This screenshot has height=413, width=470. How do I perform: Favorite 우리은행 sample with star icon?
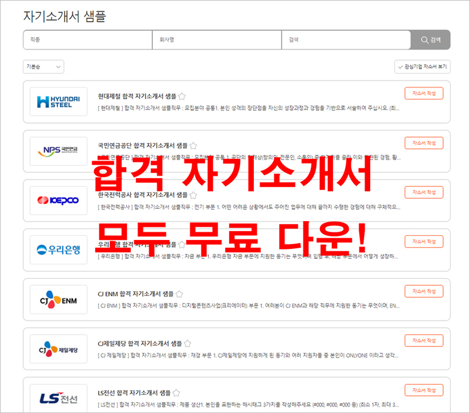pos(182,245)
